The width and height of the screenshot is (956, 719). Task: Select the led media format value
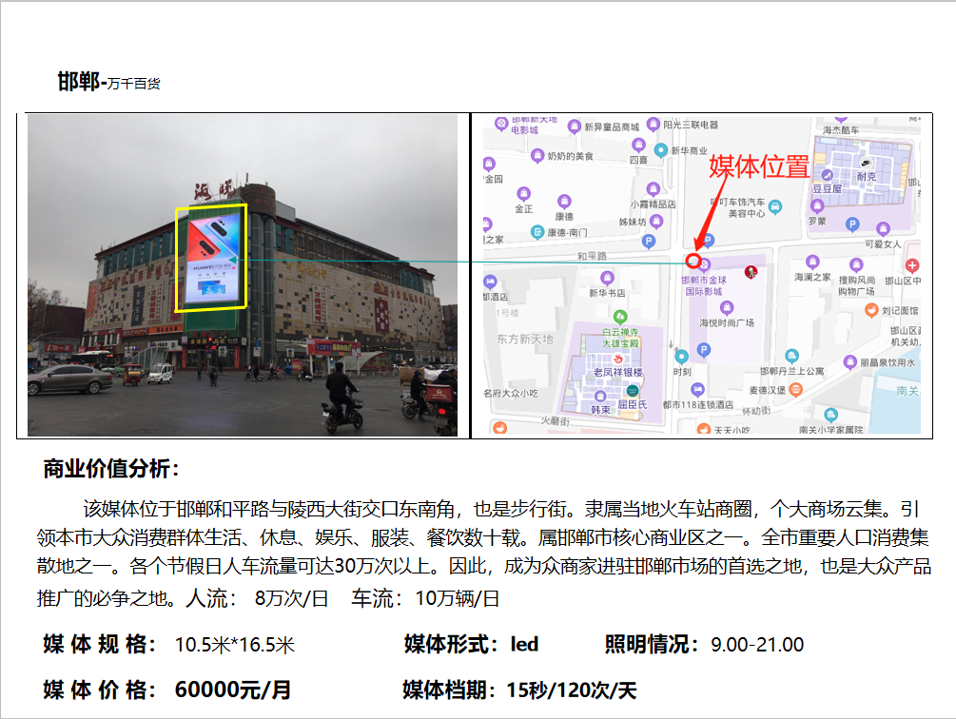click(x=524, y=644)
